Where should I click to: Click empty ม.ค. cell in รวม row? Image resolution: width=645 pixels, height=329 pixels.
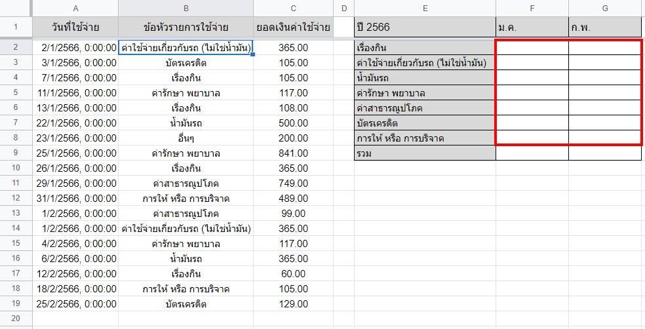(532, 153)
